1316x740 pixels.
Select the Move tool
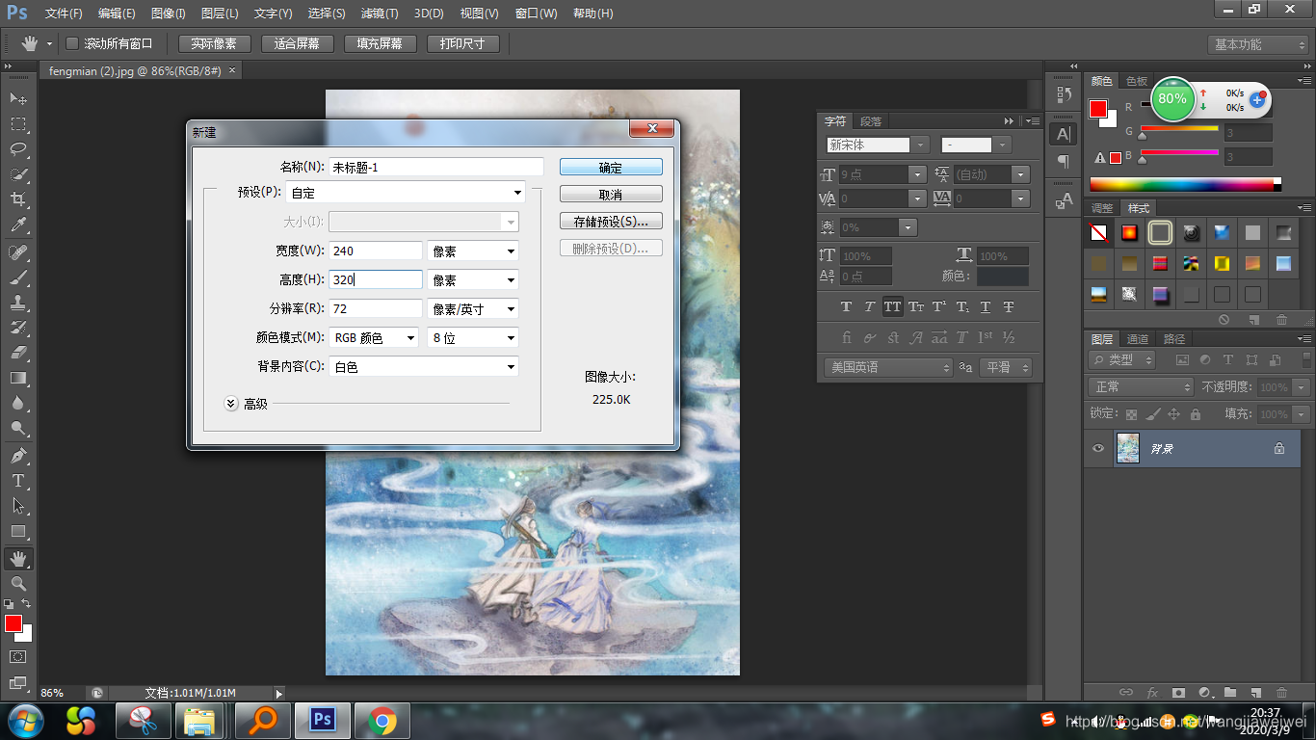[18, 98]
